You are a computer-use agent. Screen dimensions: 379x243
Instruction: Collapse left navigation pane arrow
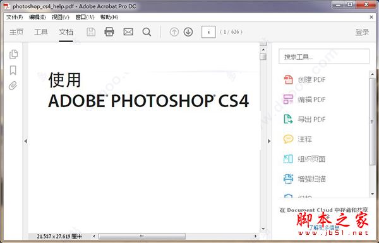[x=26, y=141]
